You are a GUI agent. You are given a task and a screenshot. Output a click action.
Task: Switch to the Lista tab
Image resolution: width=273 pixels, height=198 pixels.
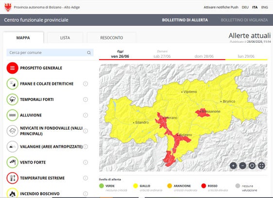coord(65,37)
